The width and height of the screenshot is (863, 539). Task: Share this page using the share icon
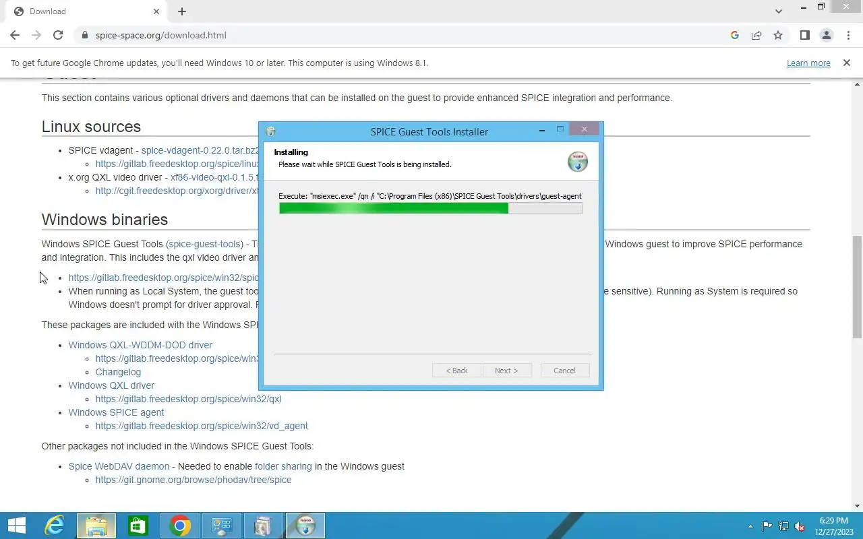pos(756,35)
